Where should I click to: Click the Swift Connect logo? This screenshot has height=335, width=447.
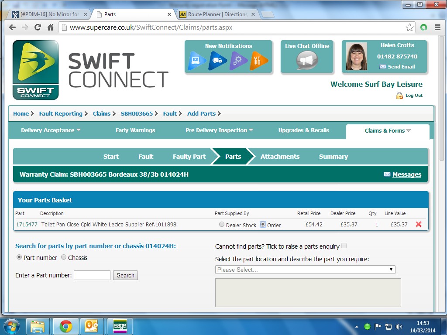pyautogui.click(x=36, y=70)
